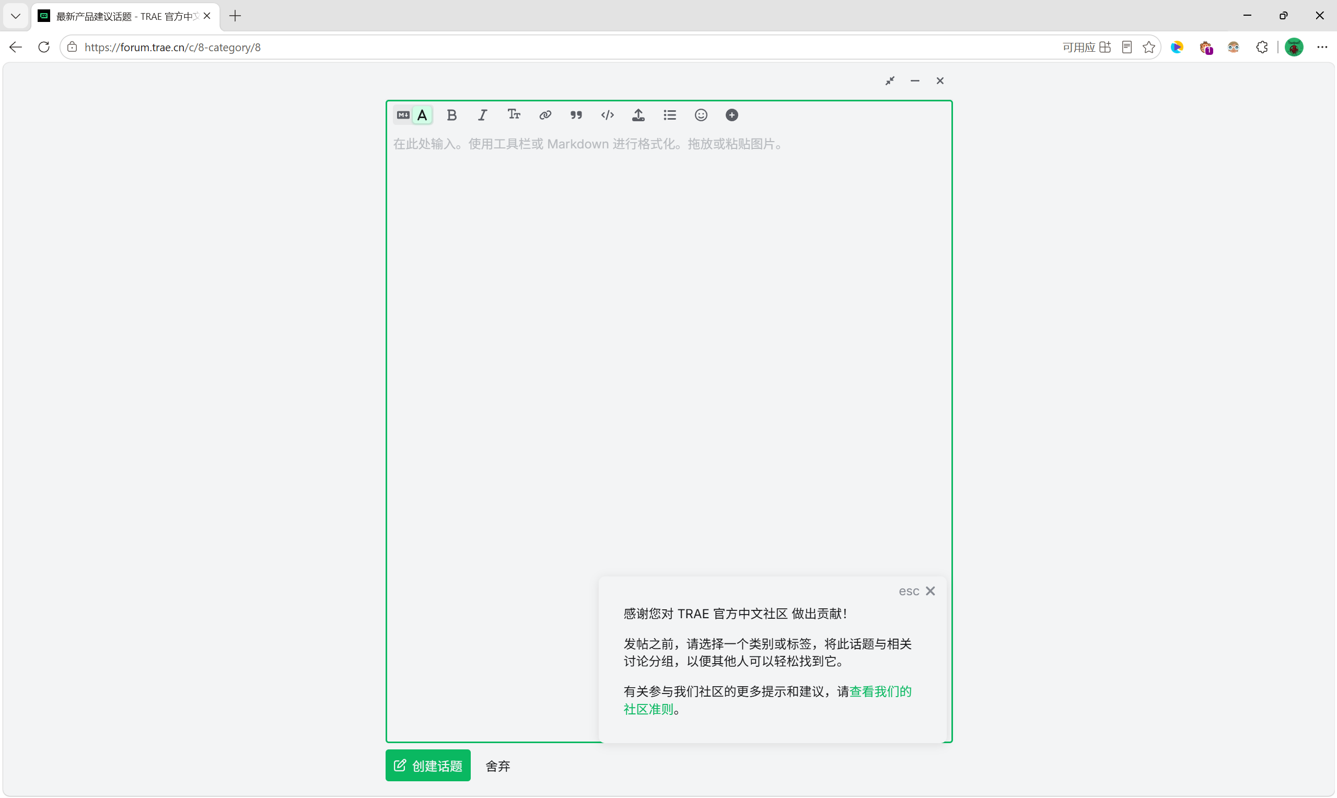Open available app install option
Viewport: 1337px width, 798px height.
tap(1087, 48)
